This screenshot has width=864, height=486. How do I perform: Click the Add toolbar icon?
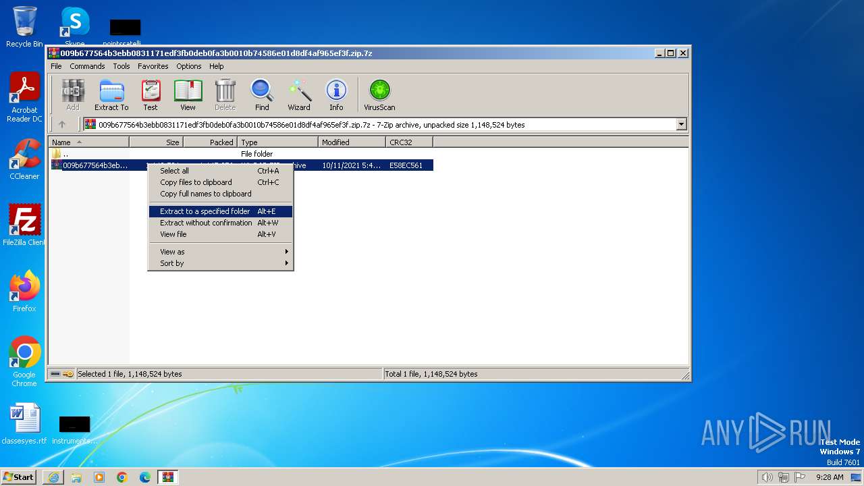point(73,94)
